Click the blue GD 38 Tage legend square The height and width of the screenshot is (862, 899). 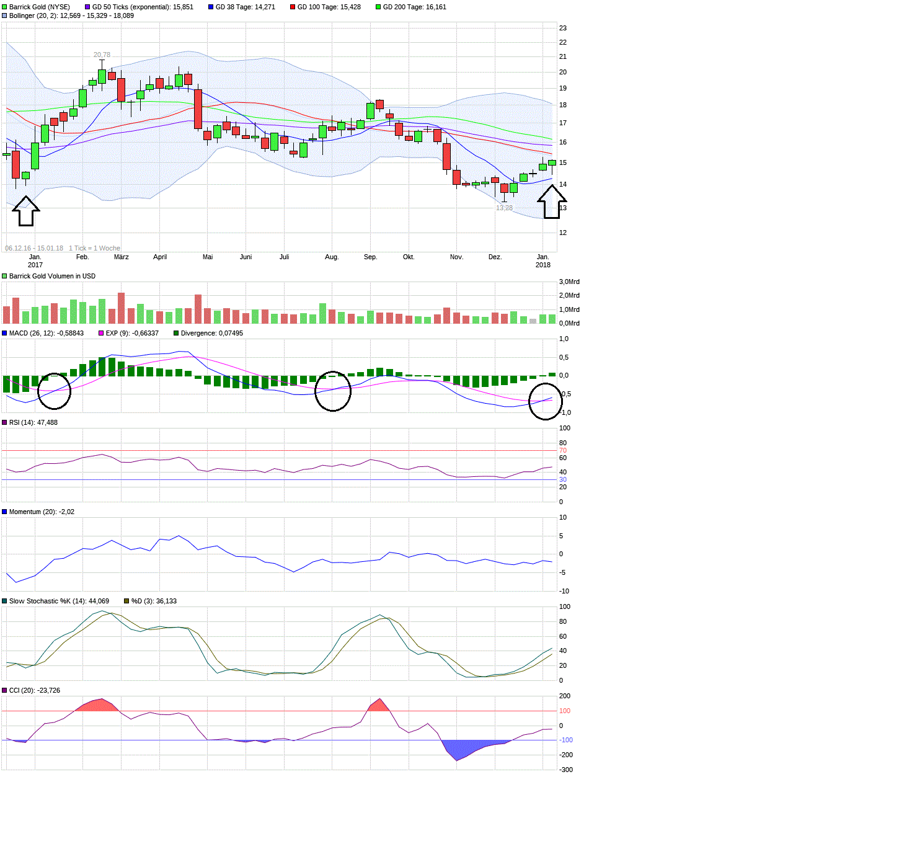211,6
